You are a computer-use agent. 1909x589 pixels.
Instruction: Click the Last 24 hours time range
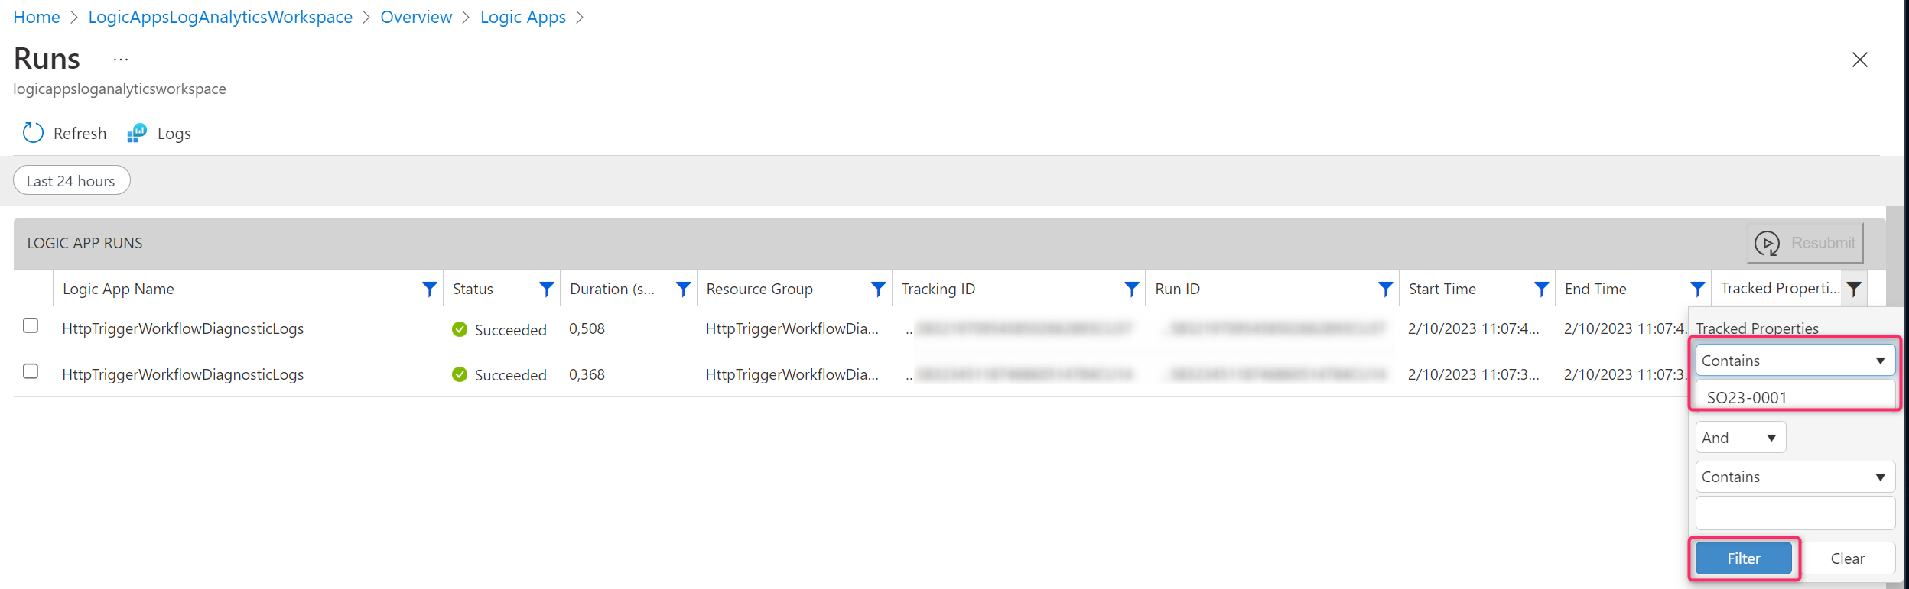click(71, 181)
